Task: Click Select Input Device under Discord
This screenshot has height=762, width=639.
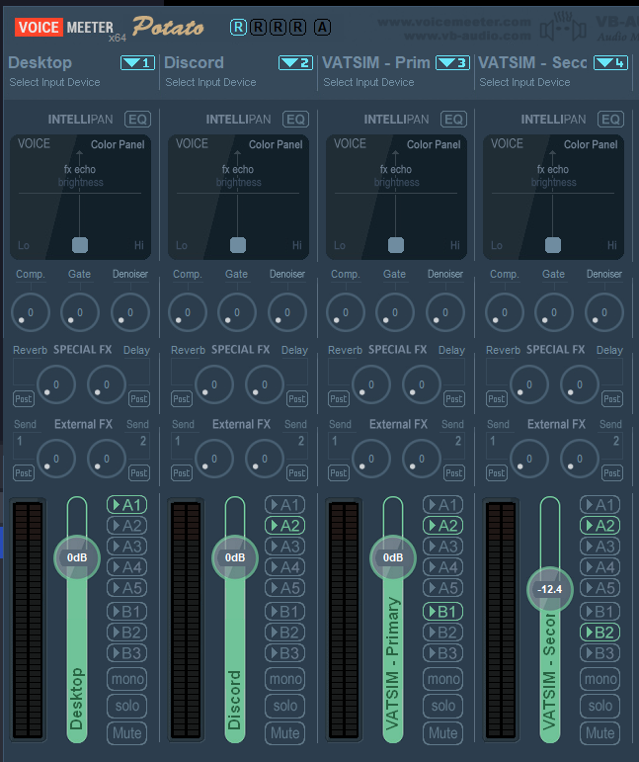Action: coord(210,83)
